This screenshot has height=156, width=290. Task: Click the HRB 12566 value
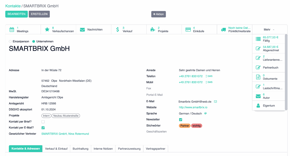point(49,103)
